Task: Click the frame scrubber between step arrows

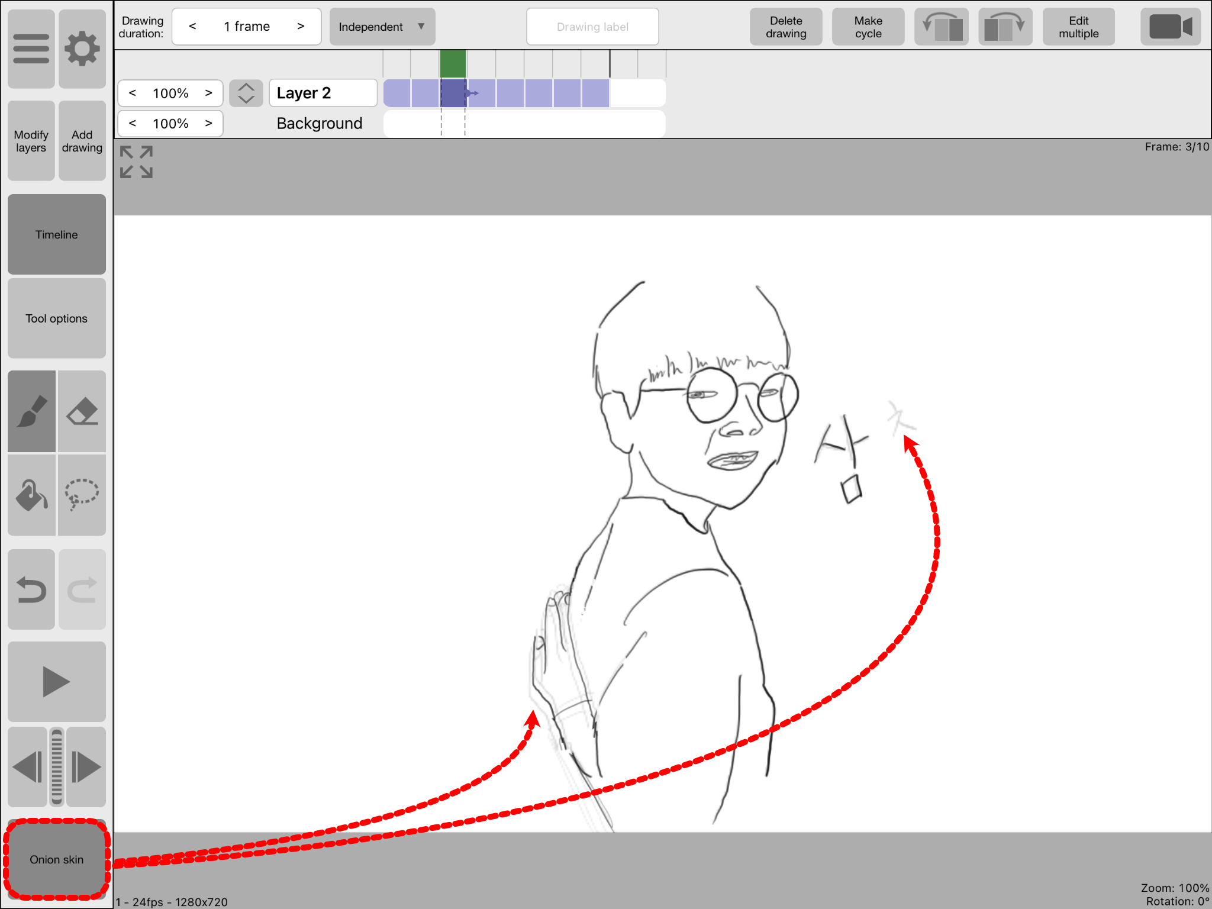Action: pyautogui.click(x=57, y=767)
